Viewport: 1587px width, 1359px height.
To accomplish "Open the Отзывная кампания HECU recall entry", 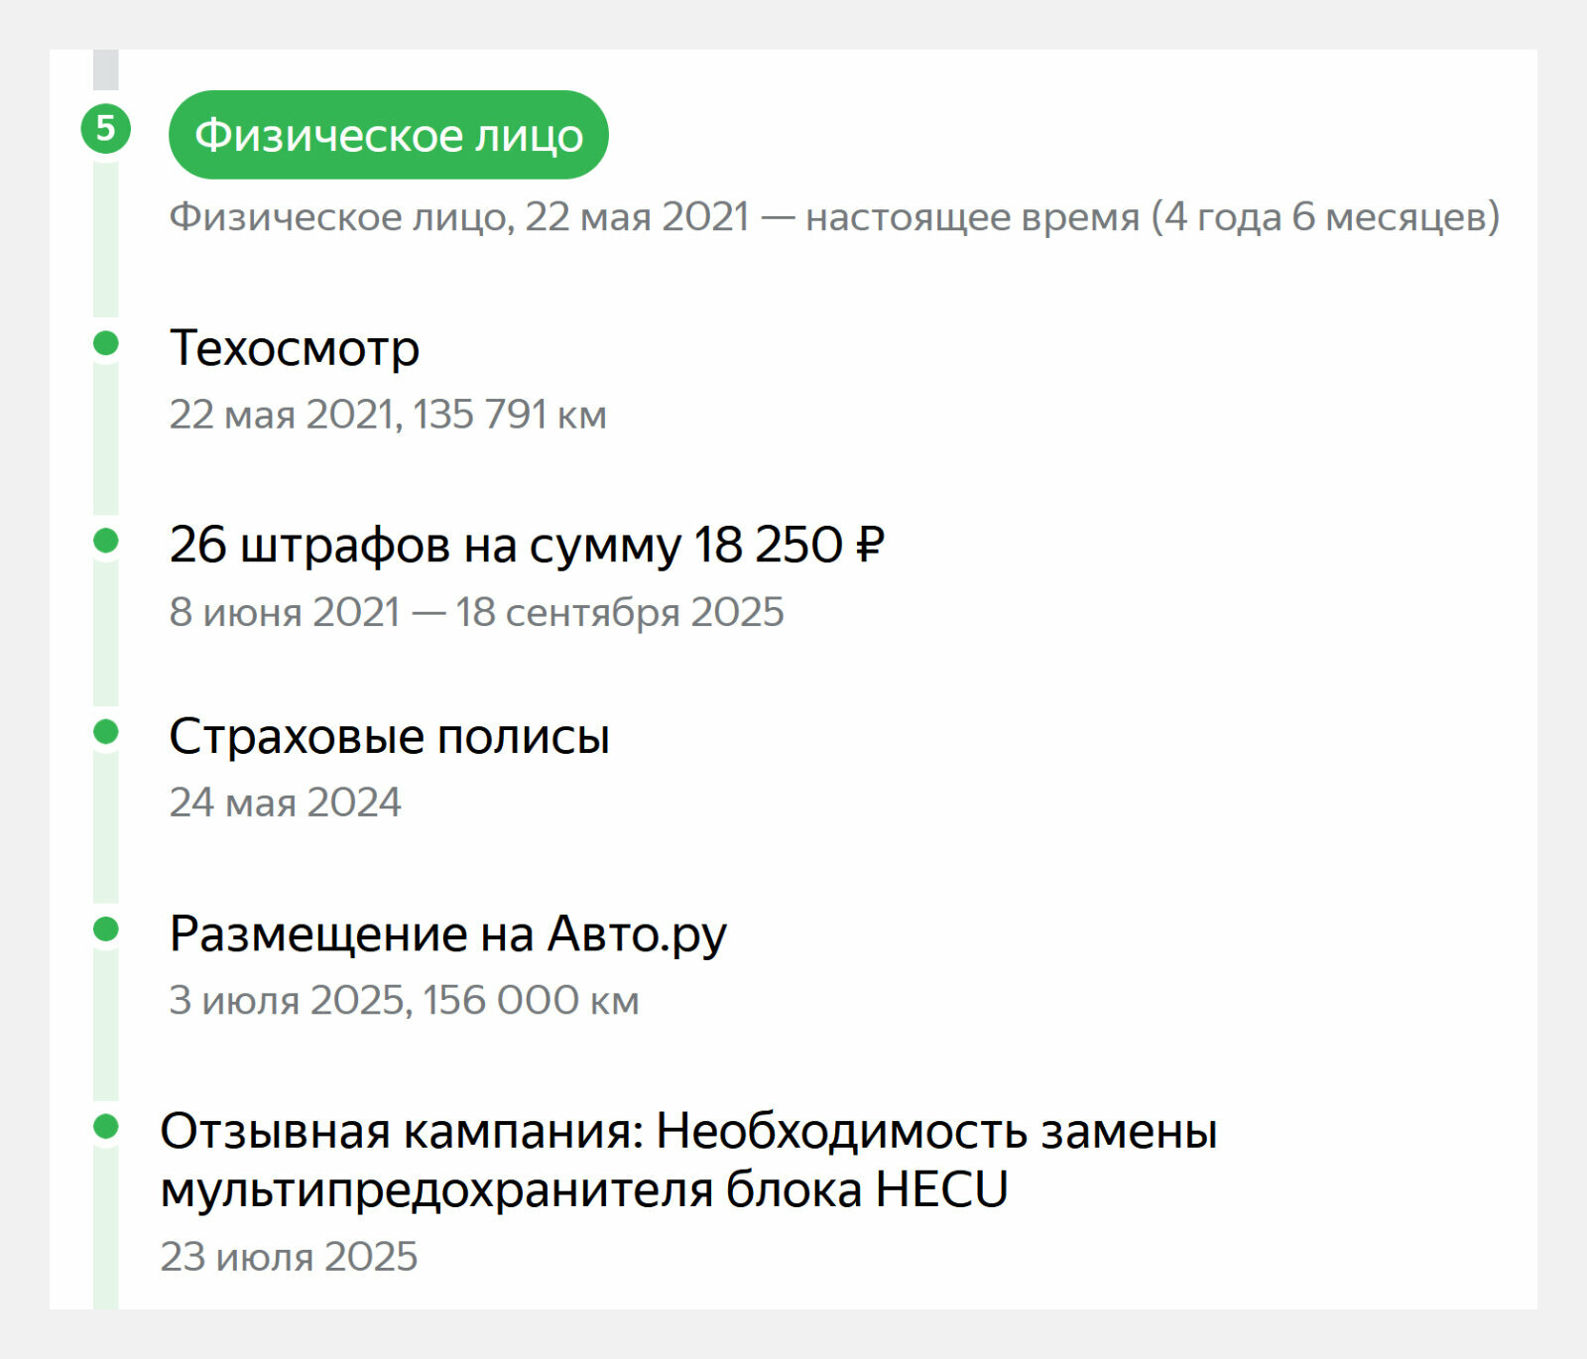I will coord(688,1160).
